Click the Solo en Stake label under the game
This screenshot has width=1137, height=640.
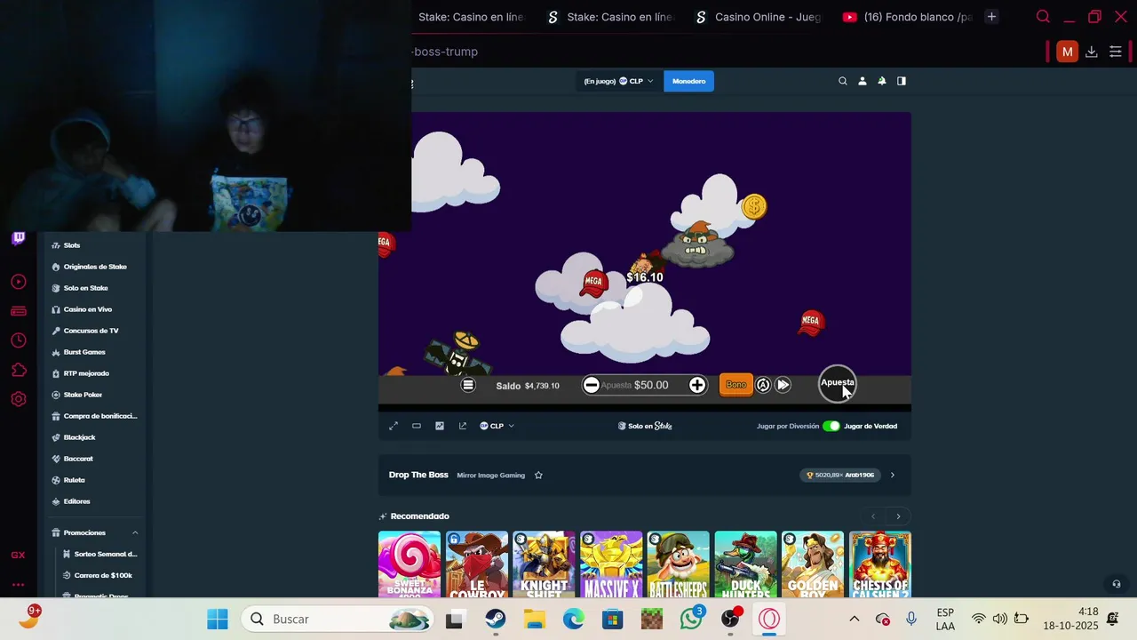(x=645, y=426)
